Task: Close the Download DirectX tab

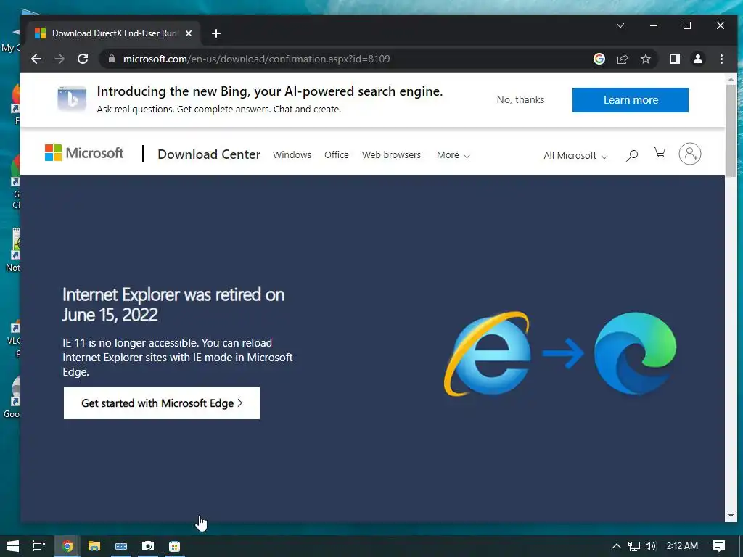Action: point(189,33)
